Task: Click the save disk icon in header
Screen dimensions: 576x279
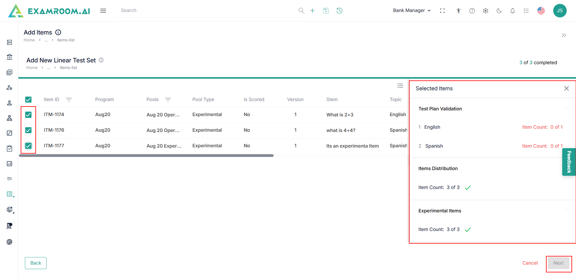Action: pos(326,11)
